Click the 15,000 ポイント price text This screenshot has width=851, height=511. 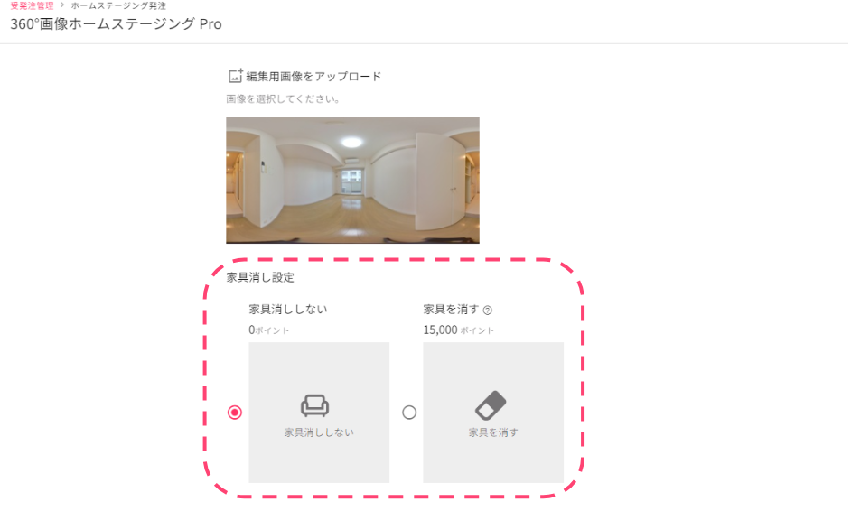(459, 330)
